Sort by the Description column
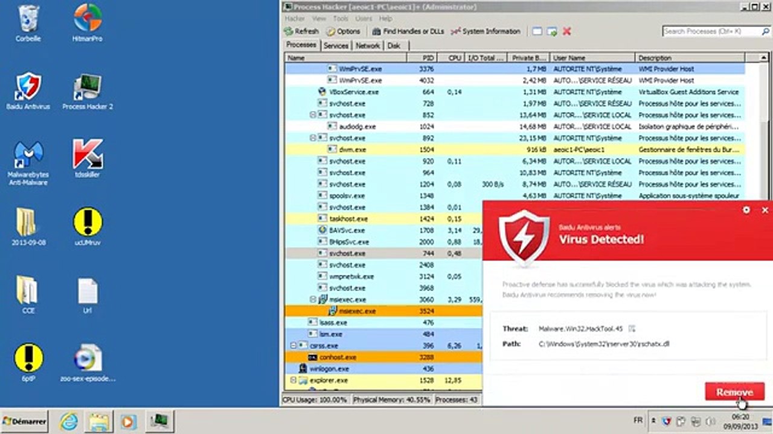The height and width of the screenshot is (434, 773). [x=690, y=58]
